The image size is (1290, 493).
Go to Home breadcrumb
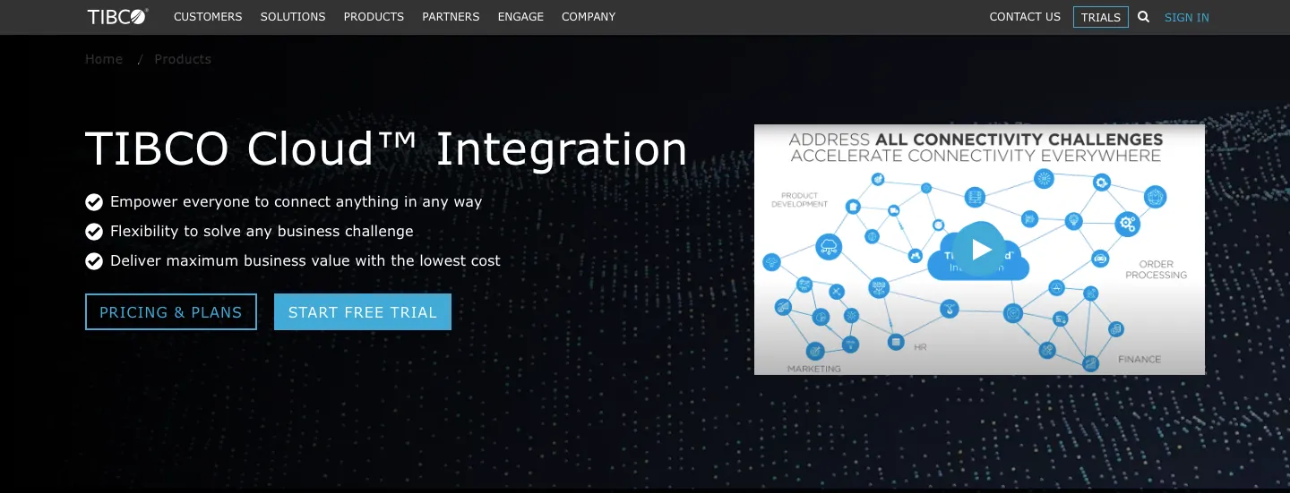pyautogui.click(x=104, y=59)
